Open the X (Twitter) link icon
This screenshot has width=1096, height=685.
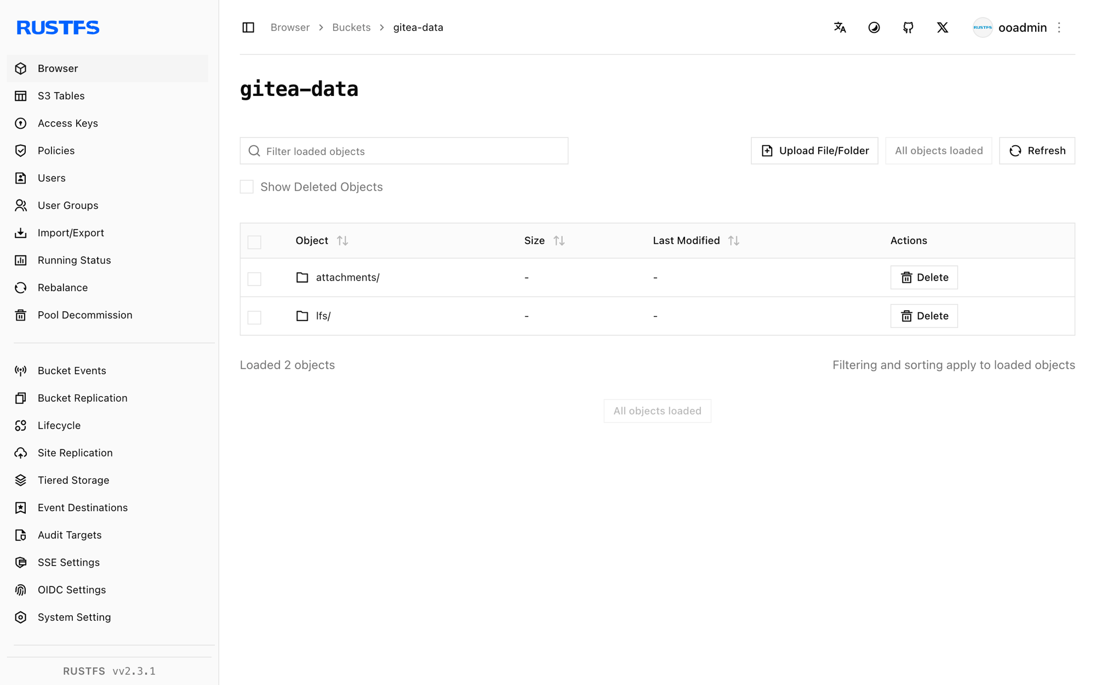[x=943, y=27]
